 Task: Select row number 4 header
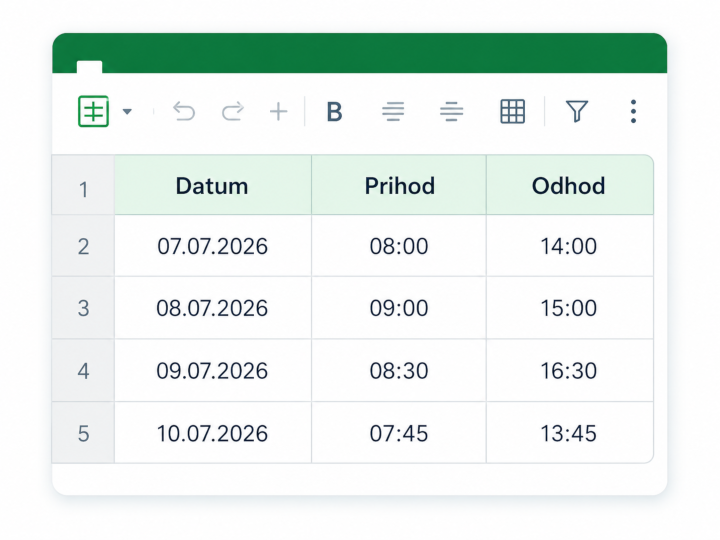(x=84, y=371)
